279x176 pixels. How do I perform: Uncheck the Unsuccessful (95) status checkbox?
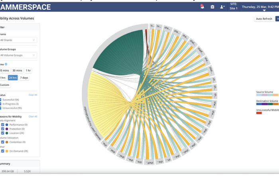(2, 108)
